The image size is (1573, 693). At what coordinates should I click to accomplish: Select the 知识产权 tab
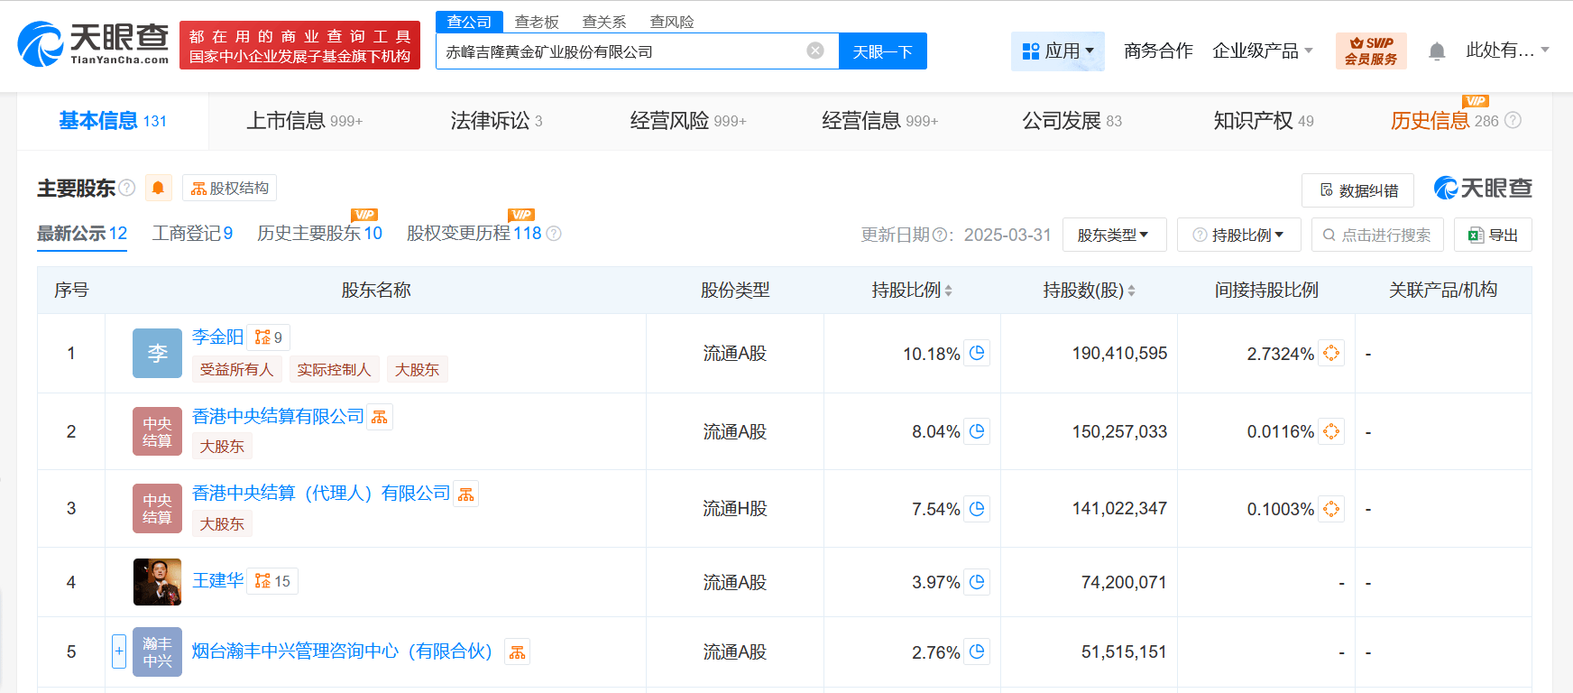[x=1264, y=121]
